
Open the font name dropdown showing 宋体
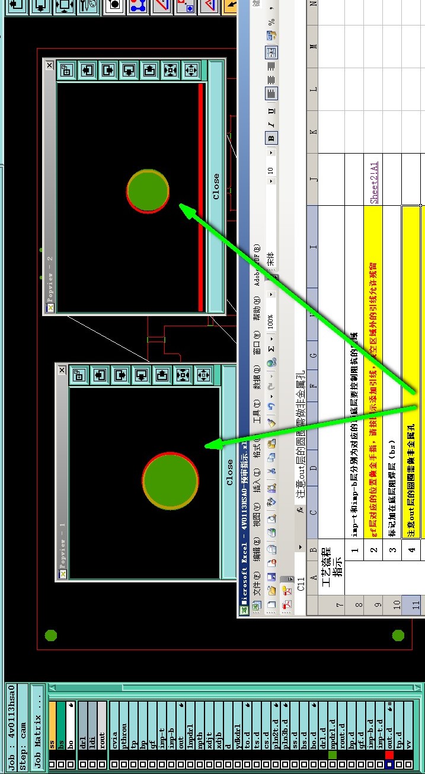click(271, 180)
